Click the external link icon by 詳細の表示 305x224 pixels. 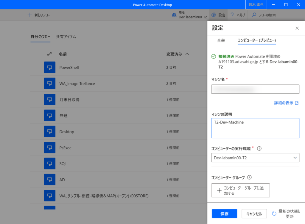[x=297, y=103]
